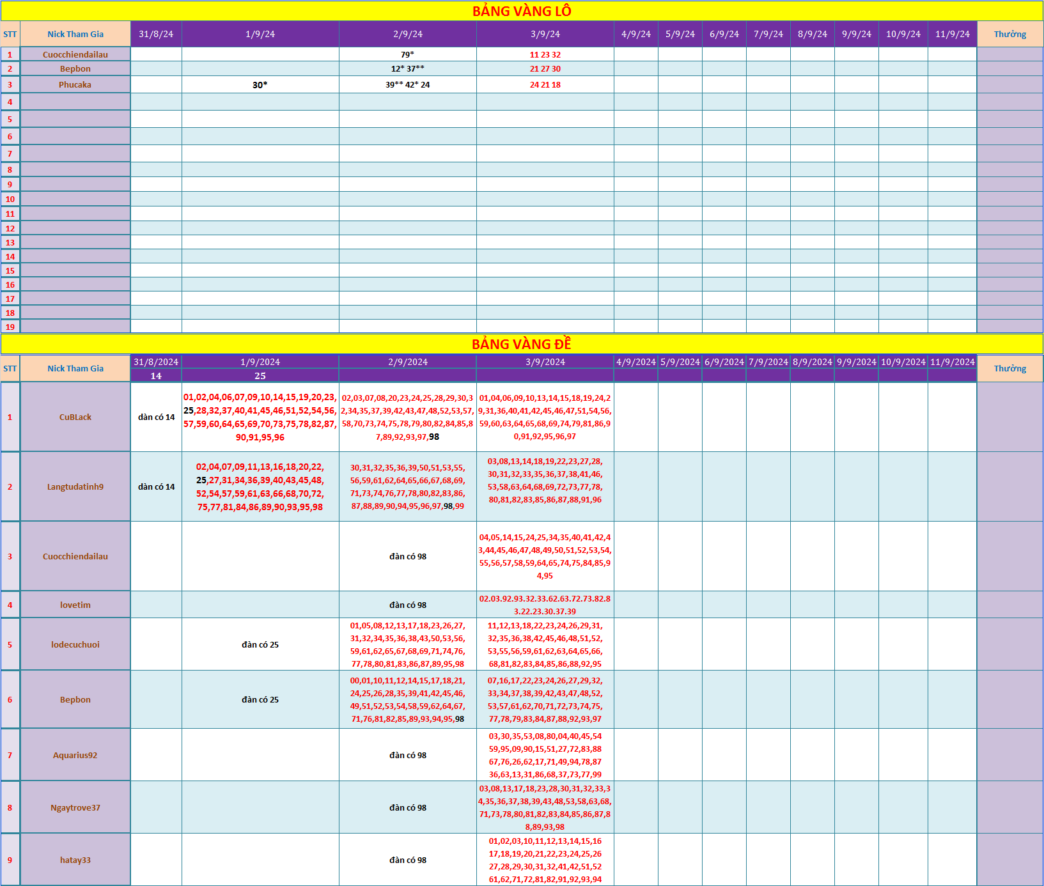This screenshot has width=1044, height=886.
Task: Select CuBLack's 1/9/2024 number list cell
Action: point(260,417)
